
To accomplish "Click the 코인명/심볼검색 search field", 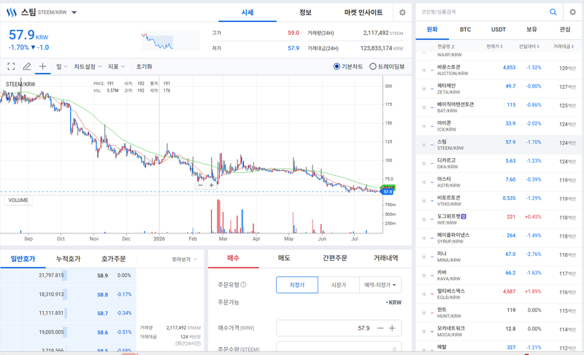I will (483, 12).
